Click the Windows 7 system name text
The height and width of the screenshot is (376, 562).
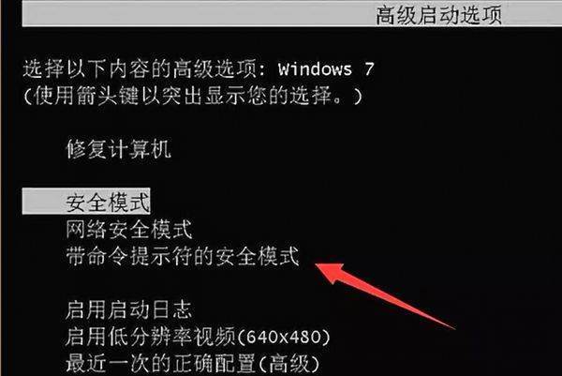[326, 68]
